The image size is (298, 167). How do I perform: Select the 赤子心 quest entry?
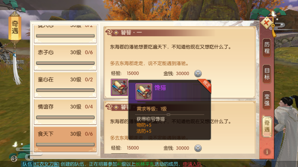(x=65, y=58)
